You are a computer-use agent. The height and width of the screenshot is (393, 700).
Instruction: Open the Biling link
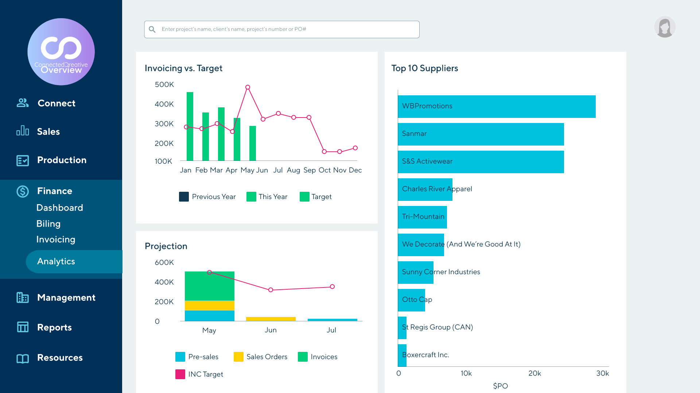coord(48,224)
